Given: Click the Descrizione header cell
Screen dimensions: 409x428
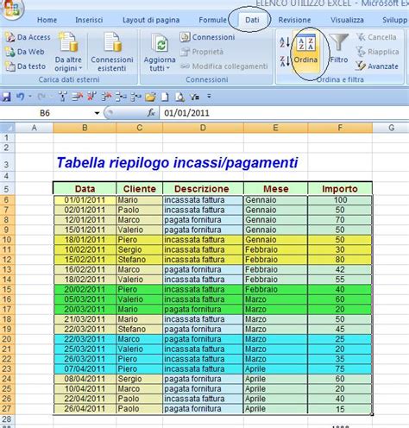Looking at the screenshot, I should click(203, 189).
